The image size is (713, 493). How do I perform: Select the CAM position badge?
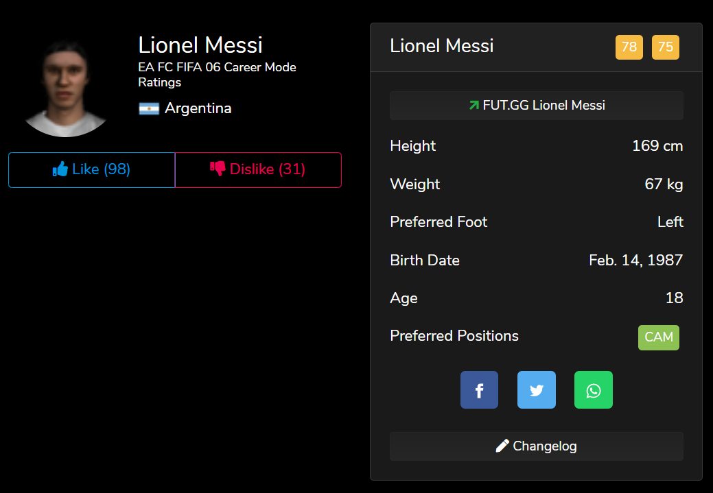pyautogui.click(x=659, y=337)
